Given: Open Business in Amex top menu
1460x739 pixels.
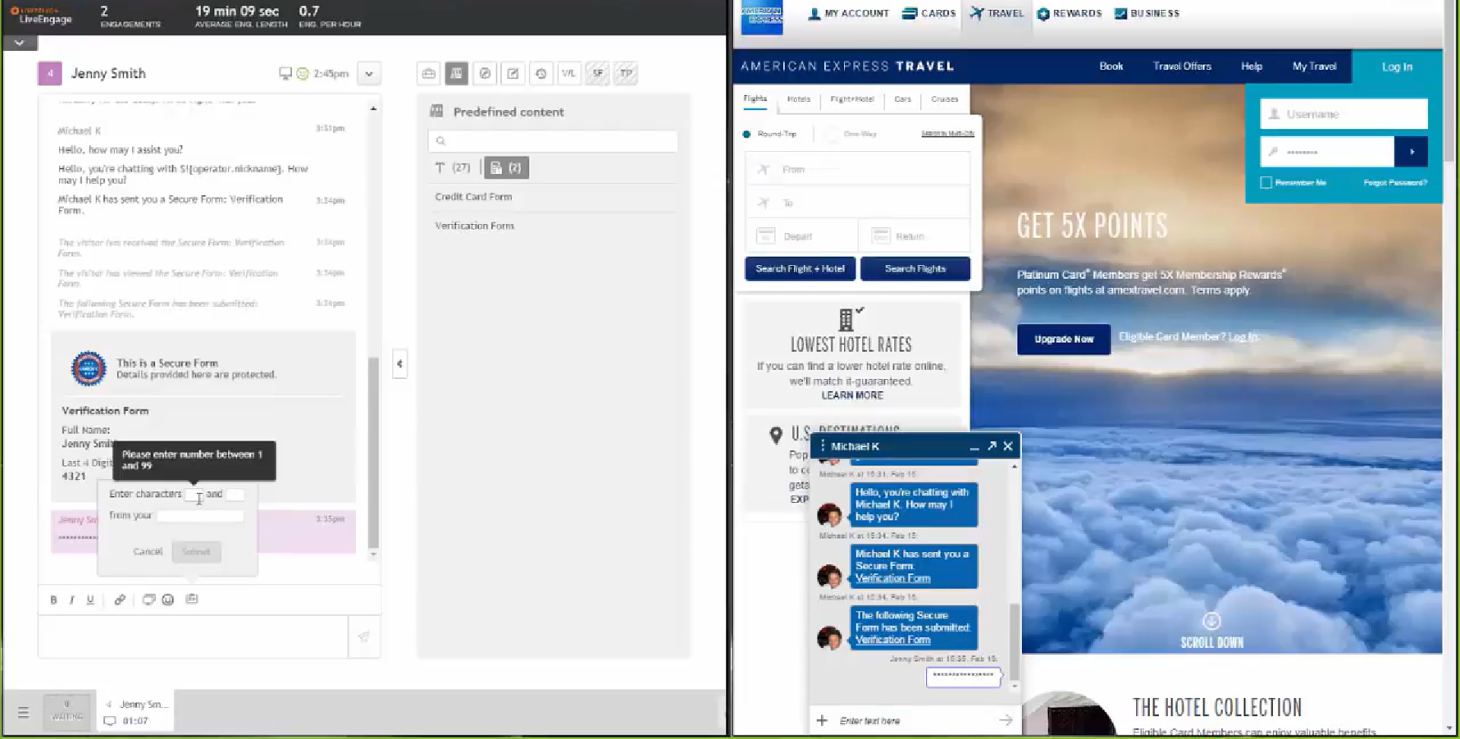Looking at the screenshot, I should [x=1147, y=14].
